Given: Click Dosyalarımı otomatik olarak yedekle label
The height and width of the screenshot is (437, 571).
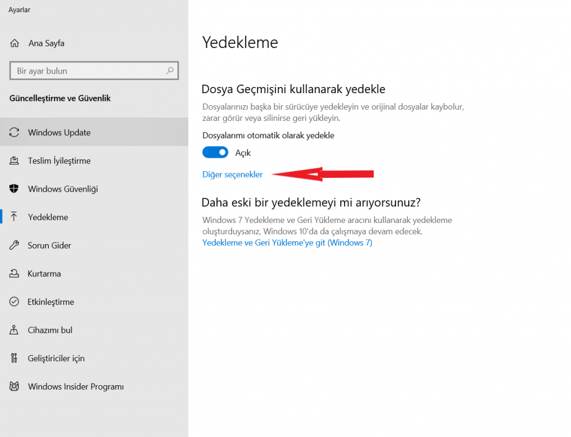Looking at the screenshot, I should click(x=268, y=135).
